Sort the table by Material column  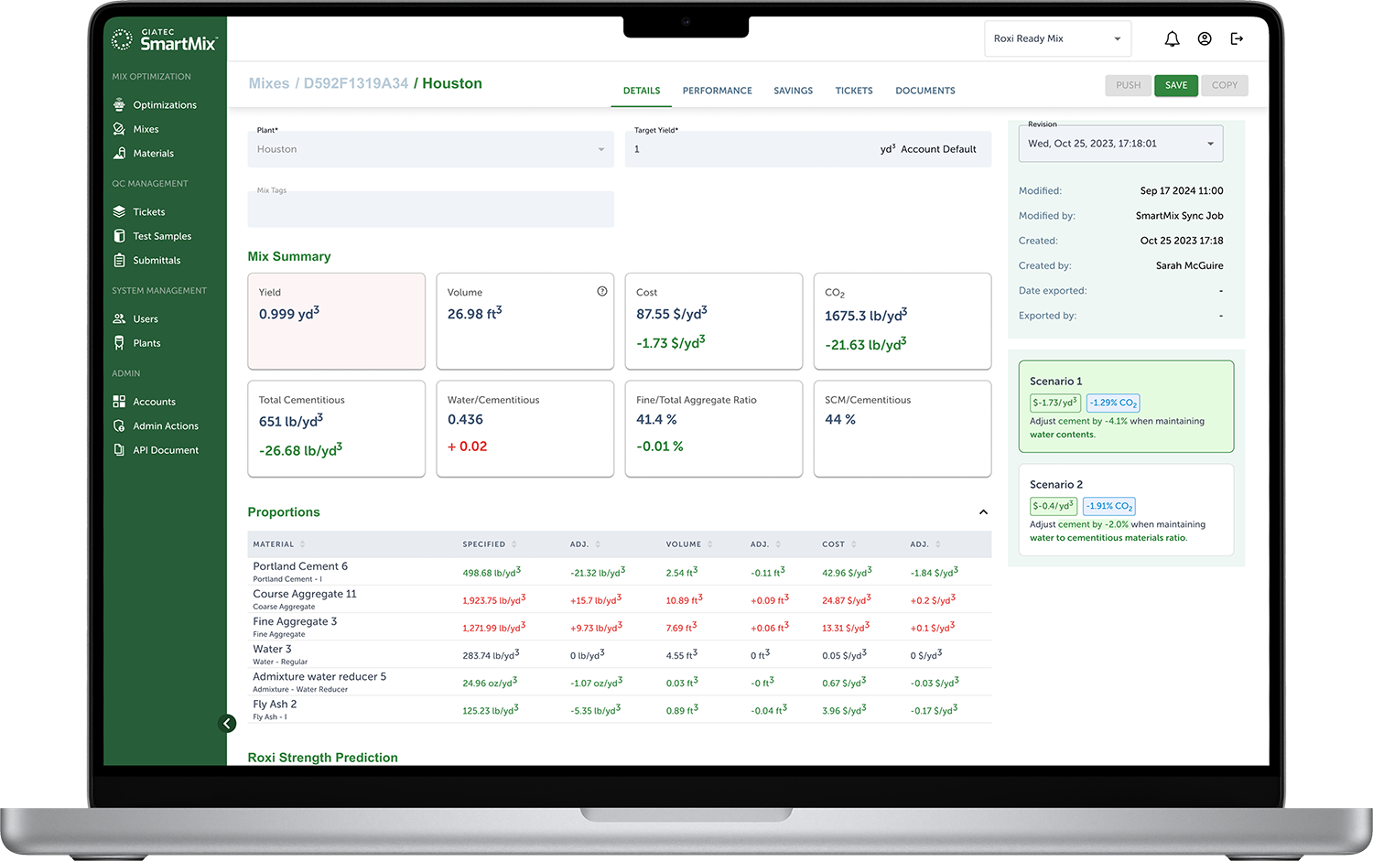pyautogui.click(x=279, y=544)
